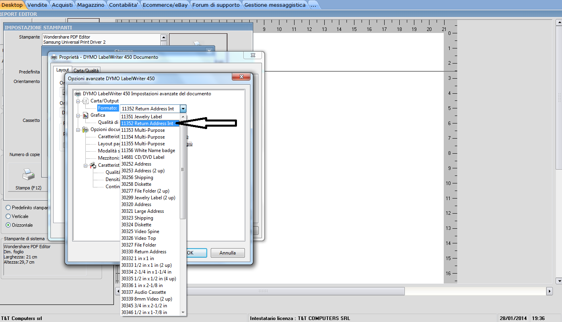
Task: Collapse the Carta/Output tree node
Action: click(78, 101)
